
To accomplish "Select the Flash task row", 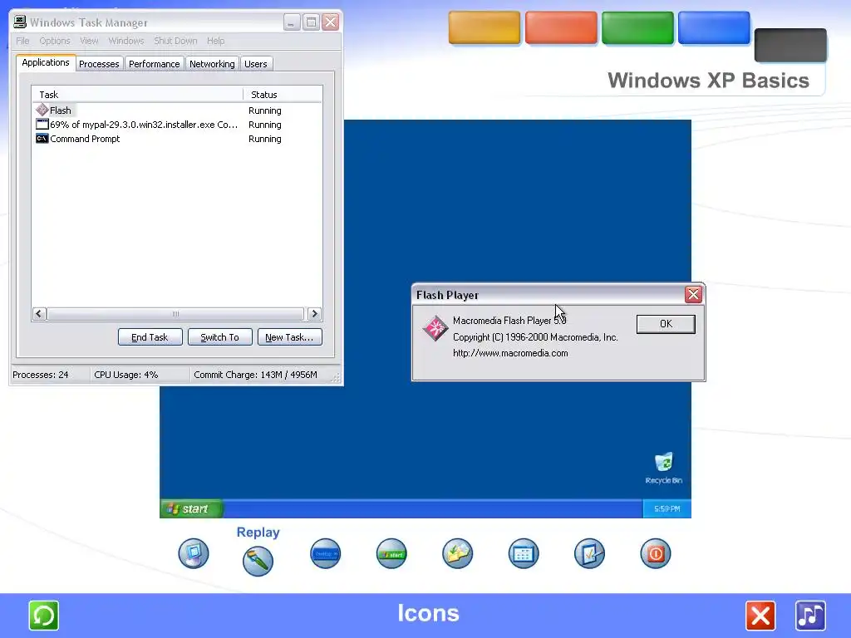I will point(177,110).
